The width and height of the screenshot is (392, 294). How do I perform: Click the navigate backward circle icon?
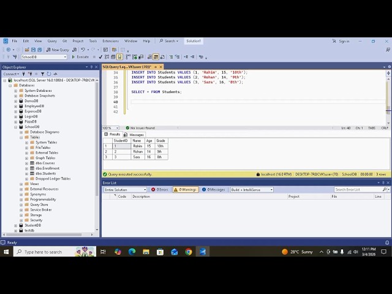(8, 50)
